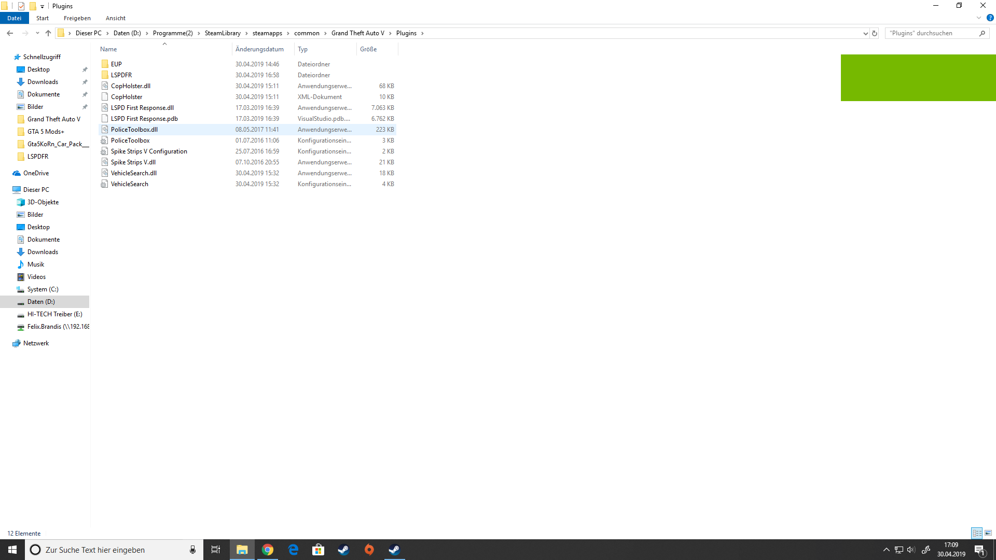This screenshot has width=996, height=560.
Task: Open the help question mark icon
Action: 990,18
